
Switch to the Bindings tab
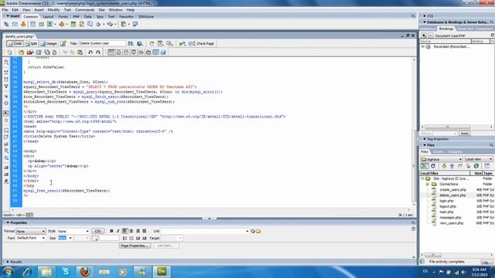446,29
